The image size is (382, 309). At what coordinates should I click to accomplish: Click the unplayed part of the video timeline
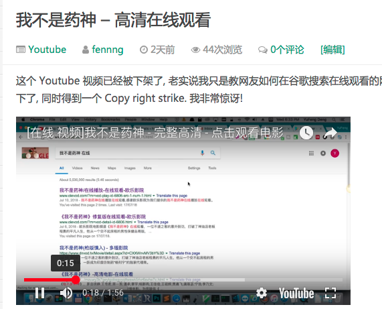point(294,280)
